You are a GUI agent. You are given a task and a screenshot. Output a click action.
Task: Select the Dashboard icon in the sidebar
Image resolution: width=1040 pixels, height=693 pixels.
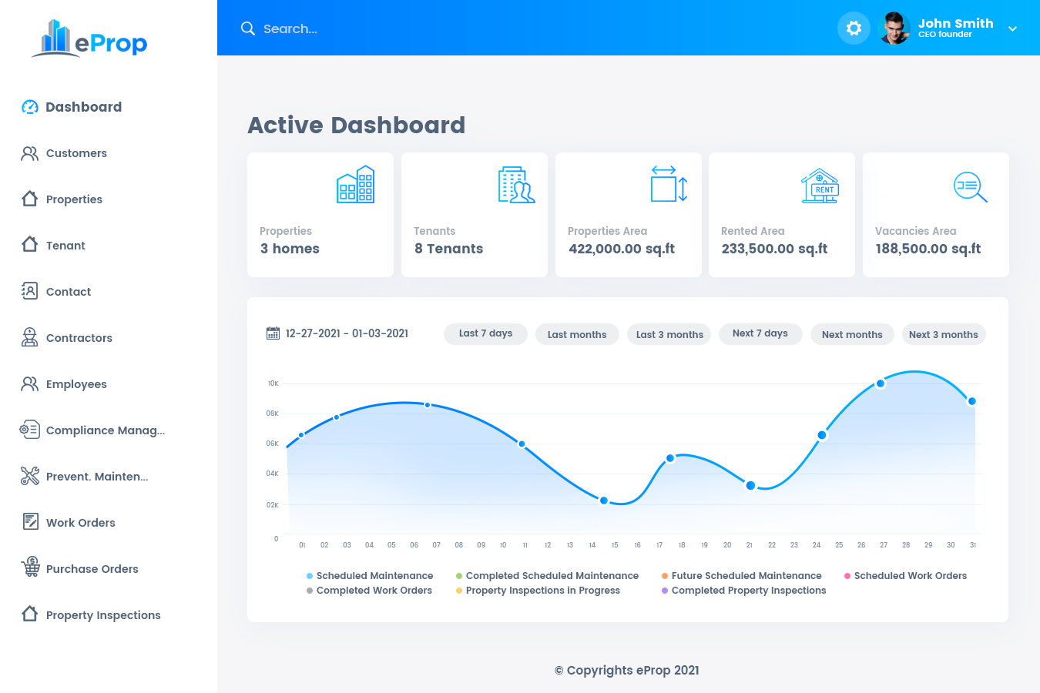click(x=29, y=106)
